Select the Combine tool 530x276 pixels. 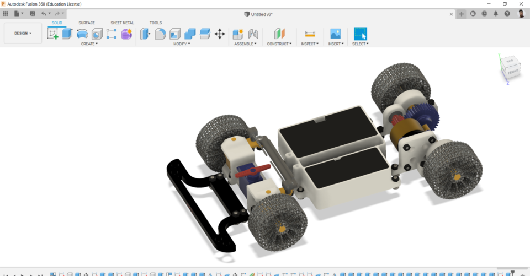click(x=190, y=34)
